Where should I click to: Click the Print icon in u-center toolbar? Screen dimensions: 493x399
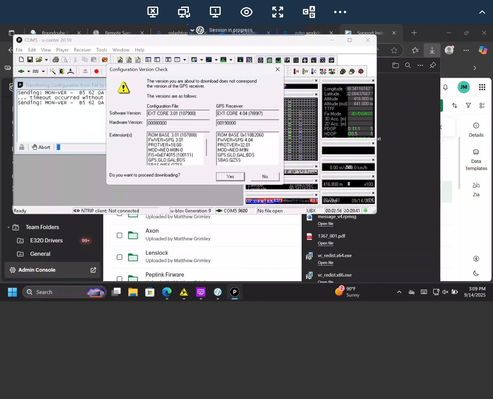point(56,60)
